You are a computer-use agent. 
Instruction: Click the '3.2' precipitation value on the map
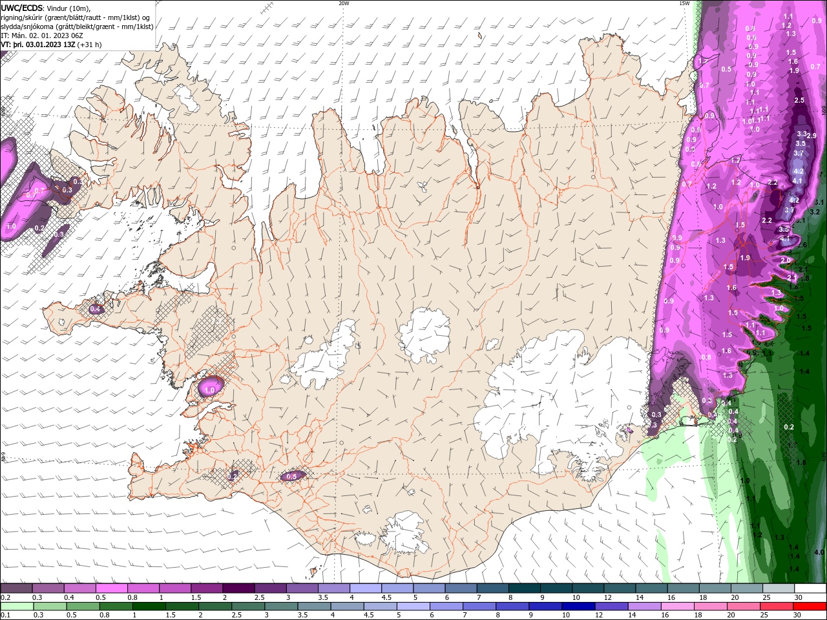pos(814,212)
